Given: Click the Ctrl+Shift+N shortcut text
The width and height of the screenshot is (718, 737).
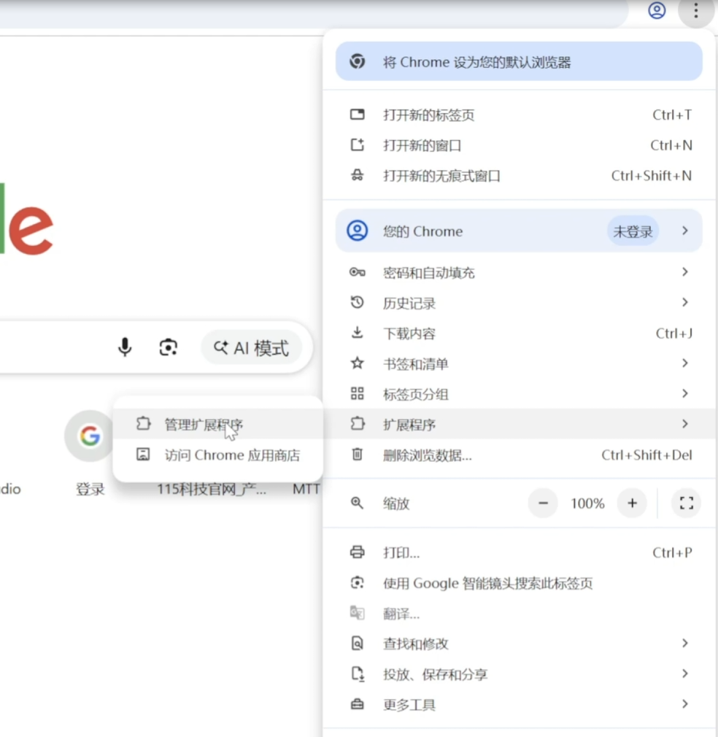Looking at the screenshot, I should [x=652, y=176].
